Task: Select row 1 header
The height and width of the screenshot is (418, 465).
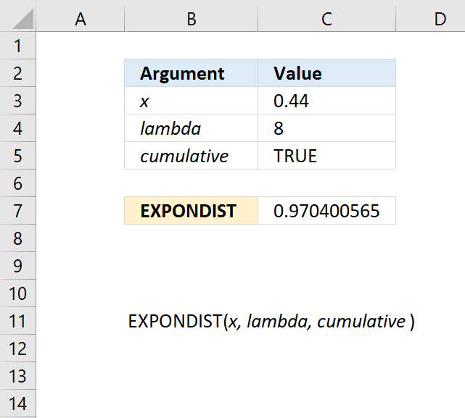Action: (18, 46)
